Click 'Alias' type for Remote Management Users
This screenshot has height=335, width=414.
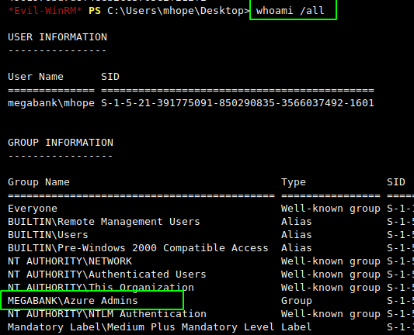pyautogui.click(x=297, y=222)
